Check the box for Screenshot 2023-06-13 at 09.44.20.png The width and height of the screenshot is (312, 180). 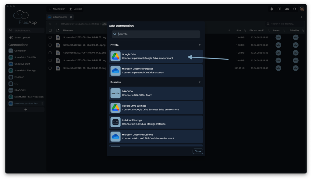(x=50, y=53)
